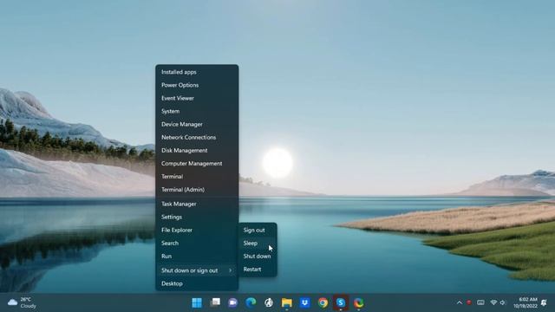Launch Terminal (Admin)
The width and height of the screenshot is (555, 312).
197,190
